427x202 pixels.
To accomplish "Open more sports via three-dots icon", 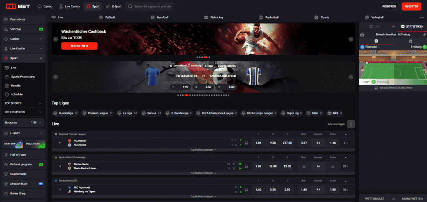I will click(422, 18).
